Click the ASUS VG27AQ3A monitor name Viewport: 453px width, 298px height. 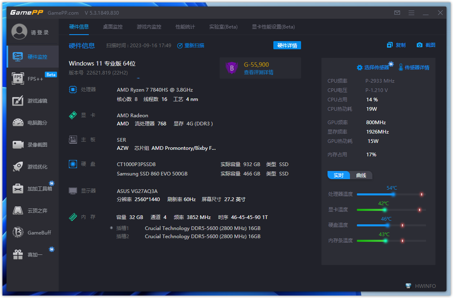click(137, 191)
